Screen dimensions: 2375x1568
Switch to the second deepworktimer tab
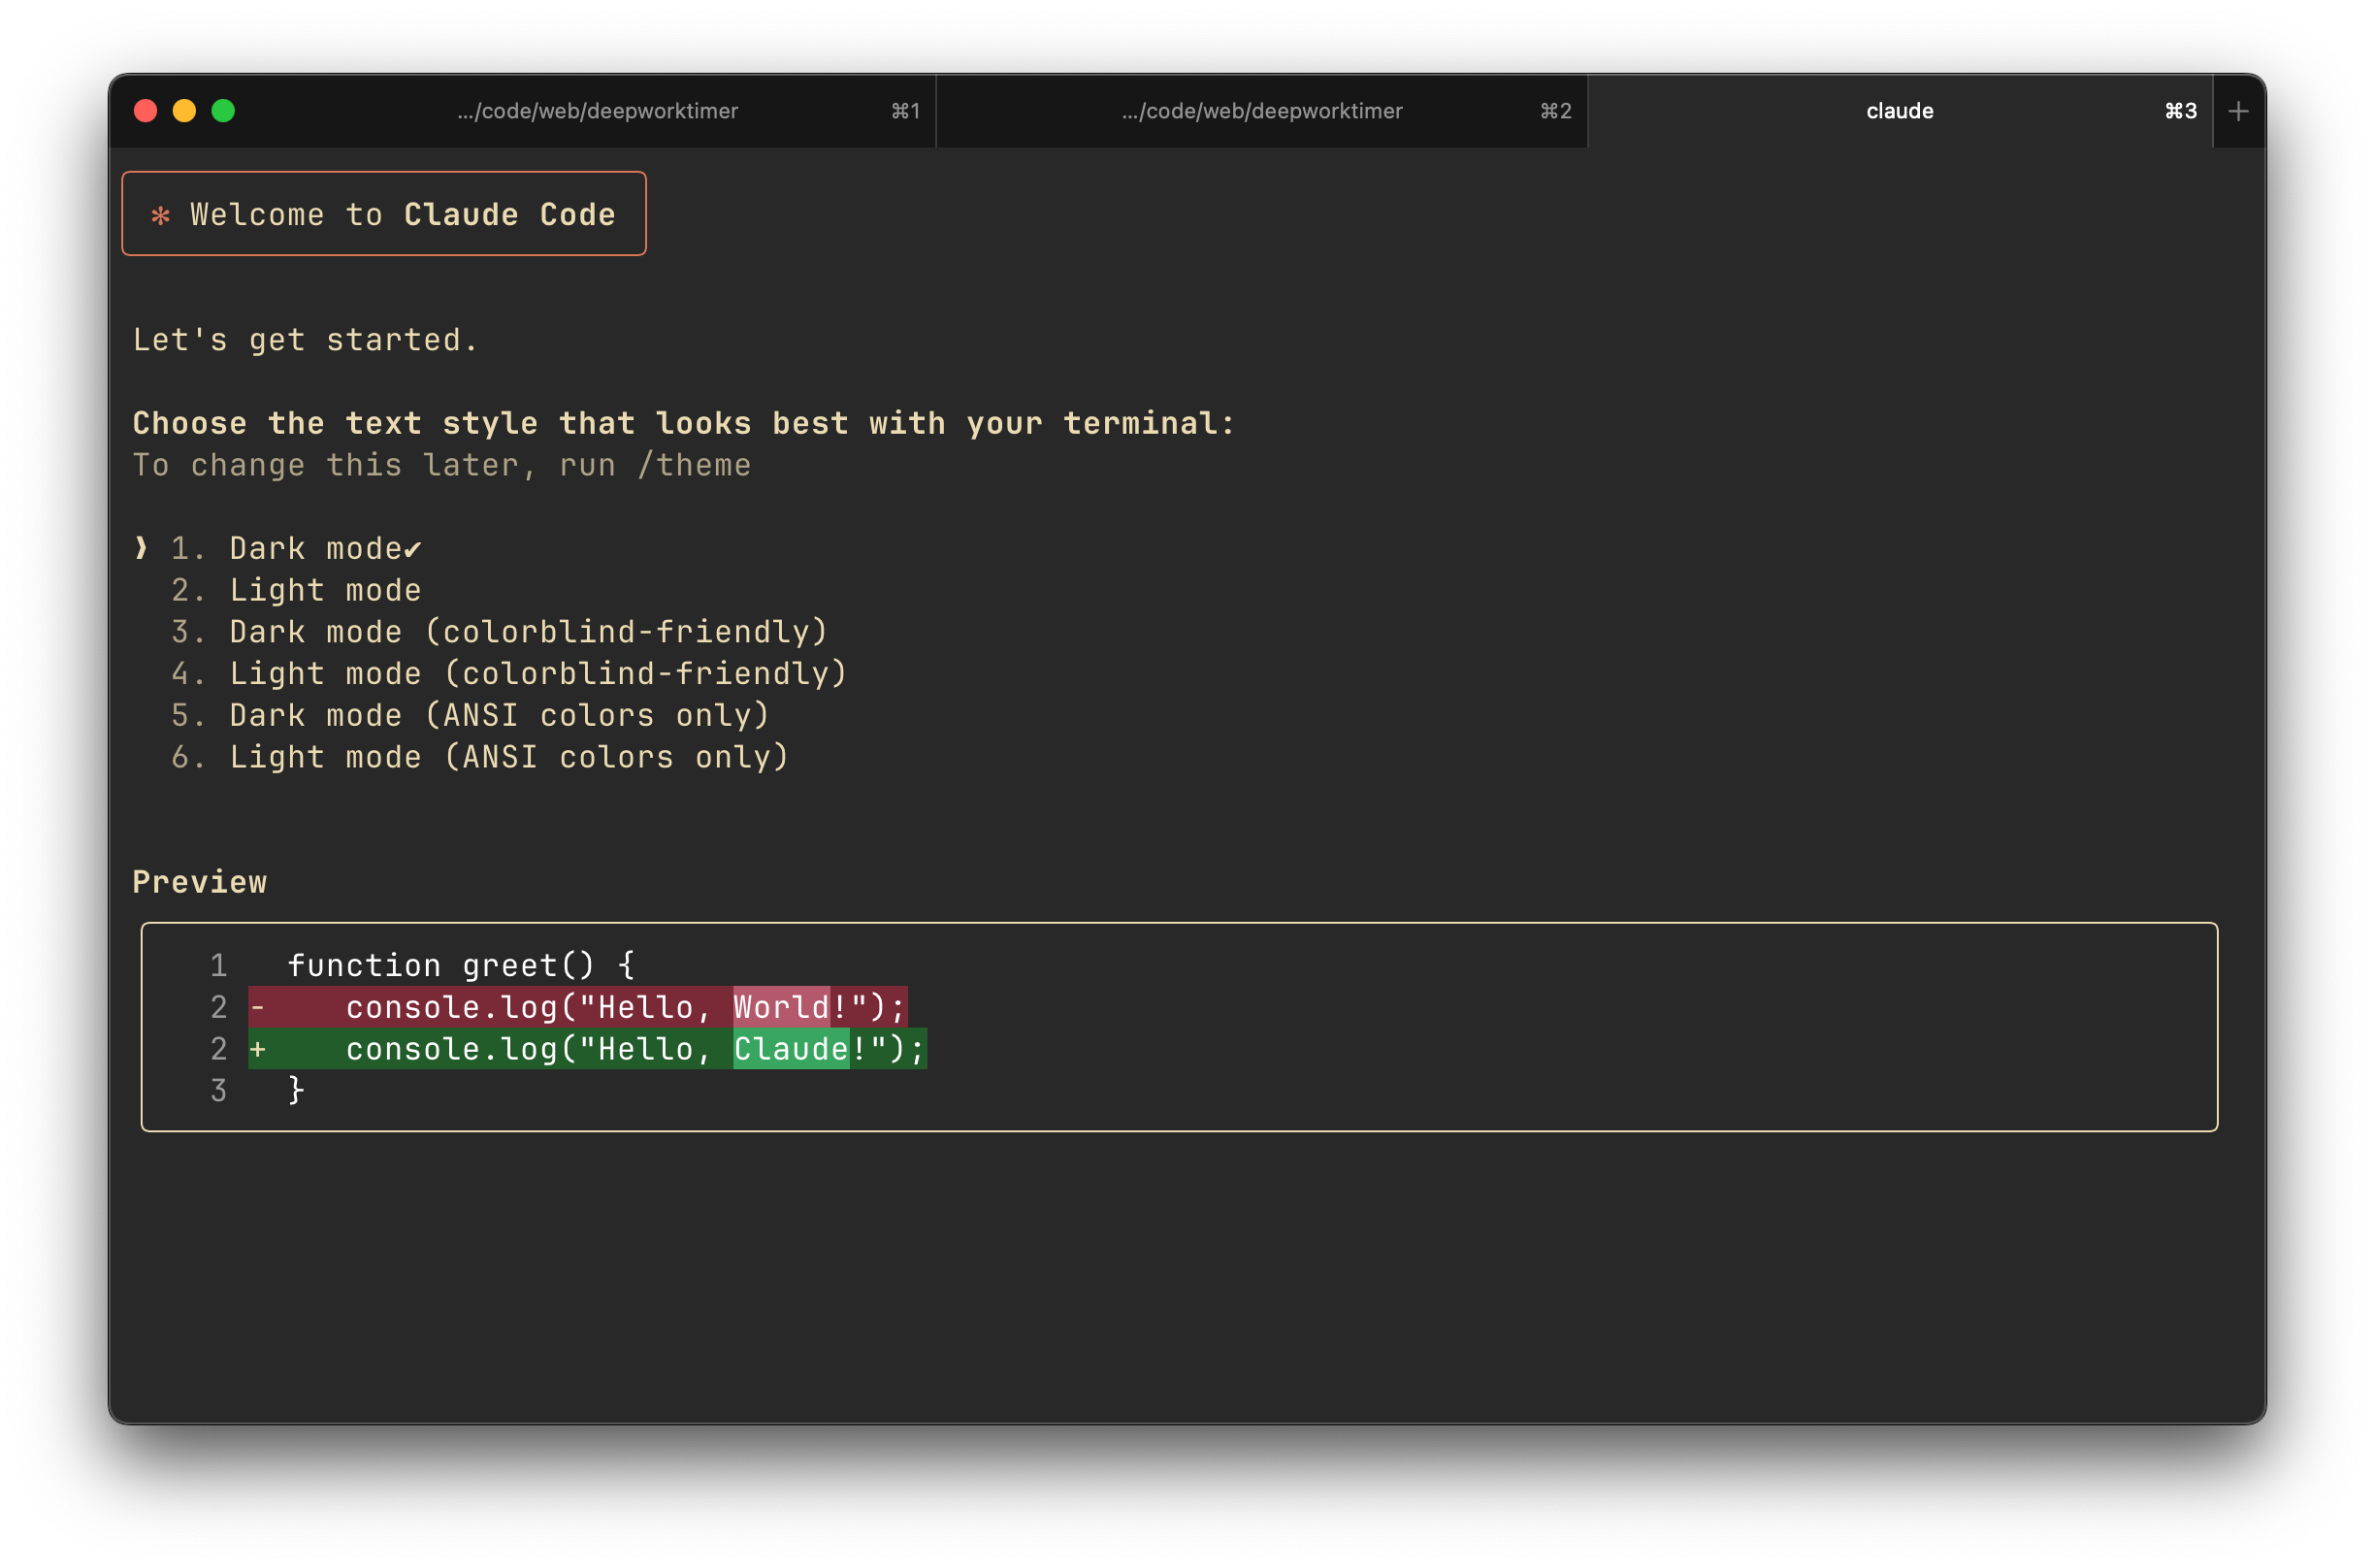1260,111
